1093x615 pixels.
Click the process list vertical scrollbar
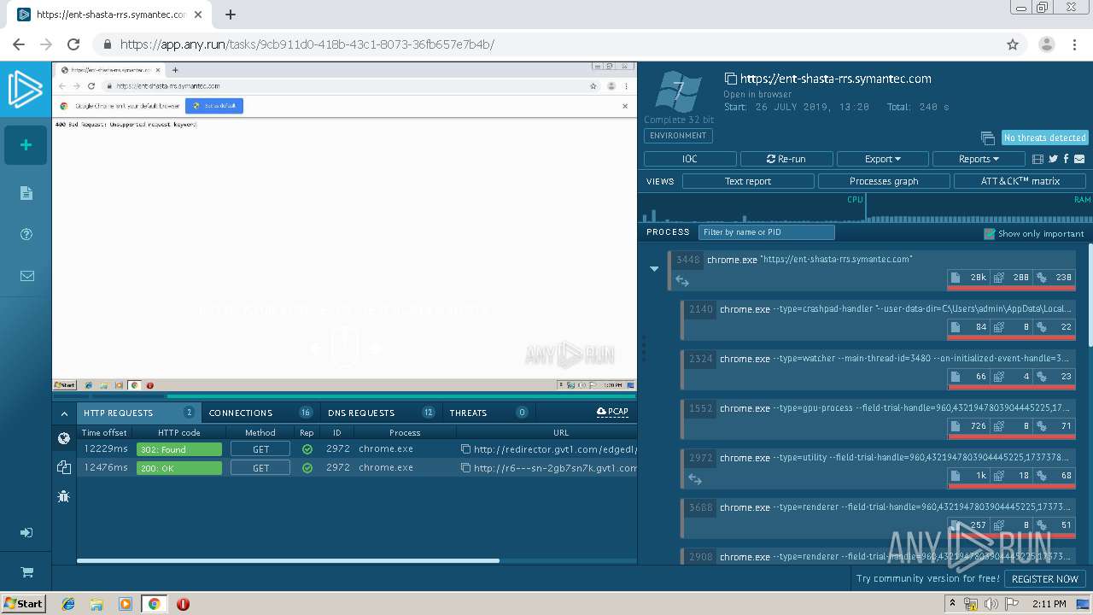(x=1090, y=295)
